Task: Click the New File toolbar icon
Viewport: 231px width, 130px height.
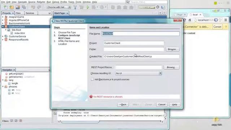Action: point(5,7)
